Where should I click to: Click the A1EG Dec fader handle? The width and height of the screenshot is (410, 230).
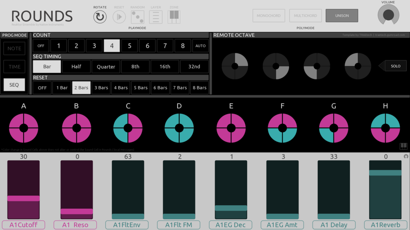[231, 208]
